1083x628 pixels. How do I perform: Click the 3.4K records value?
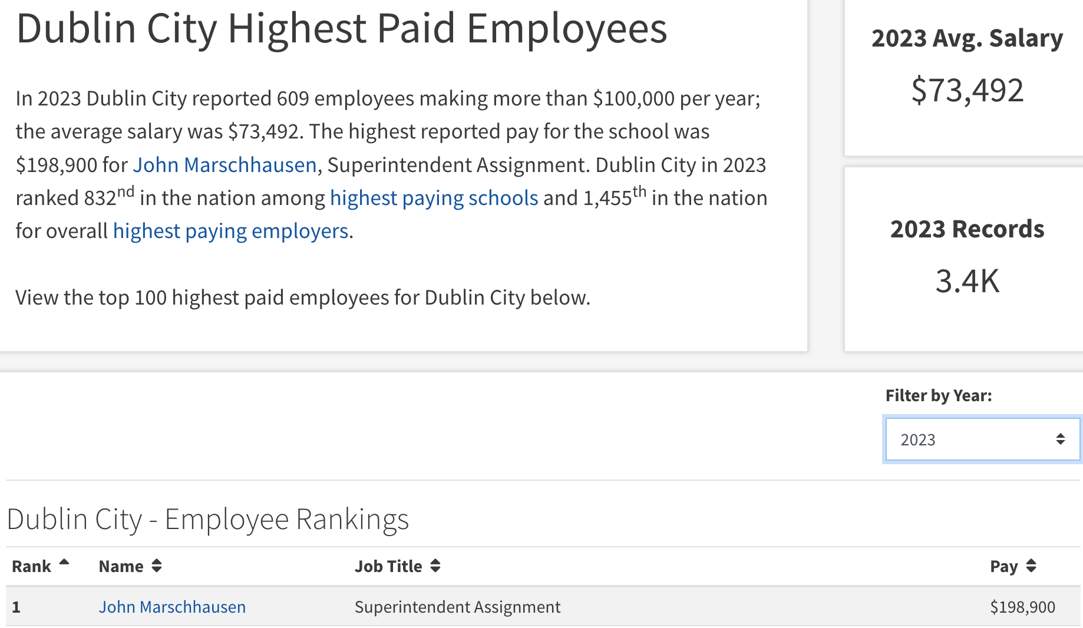[x=967, y=281]
